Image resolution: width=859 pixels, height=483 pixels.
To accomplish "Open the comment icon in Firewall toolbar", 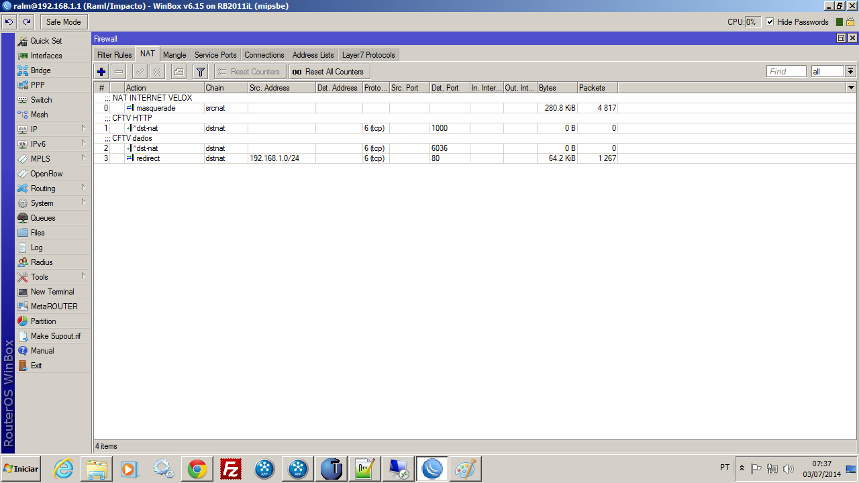I will tap(179, 72).
